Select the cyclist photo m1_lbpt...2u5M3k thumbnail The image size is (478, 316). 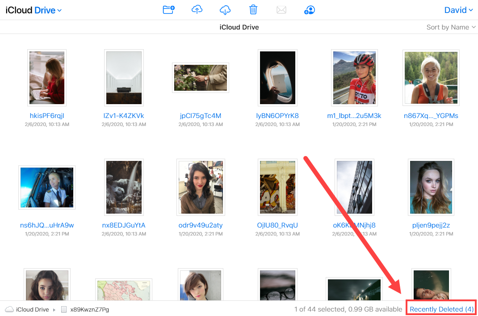tap(354, 78)
